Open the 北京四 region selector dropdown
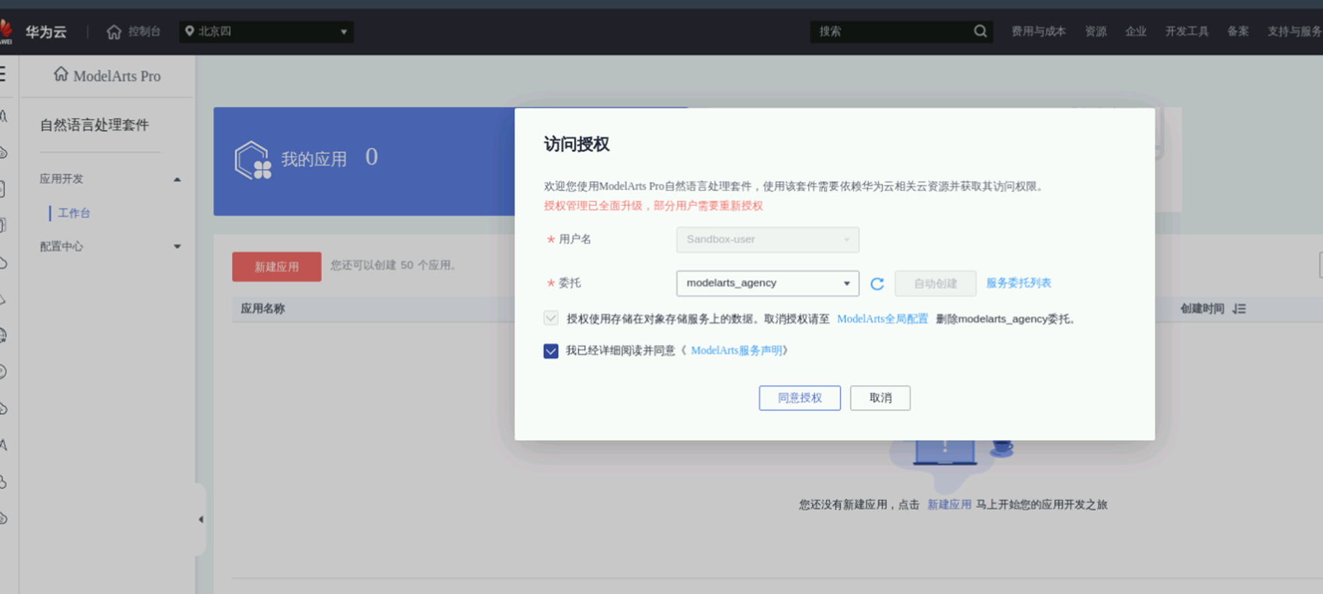 coord(266,32)
